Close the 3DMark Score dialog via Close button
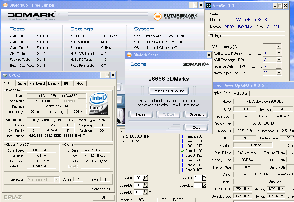This screenshot has width=294, height=202. click(196, 128)
